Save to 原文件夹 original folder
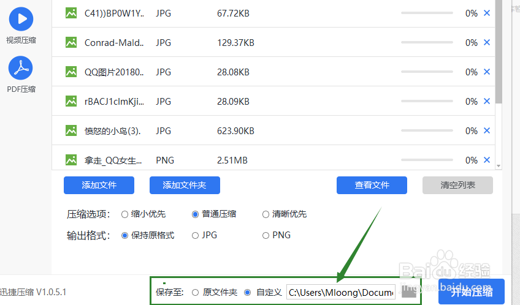 pos(196,292)
